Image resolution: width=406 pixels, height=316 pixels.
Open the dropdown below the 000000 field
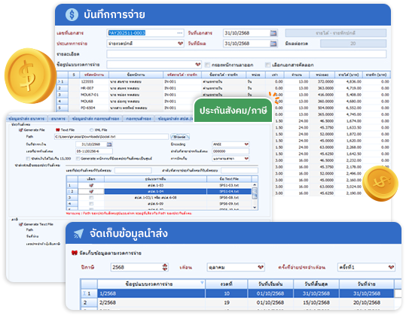[x=246, y=158]
